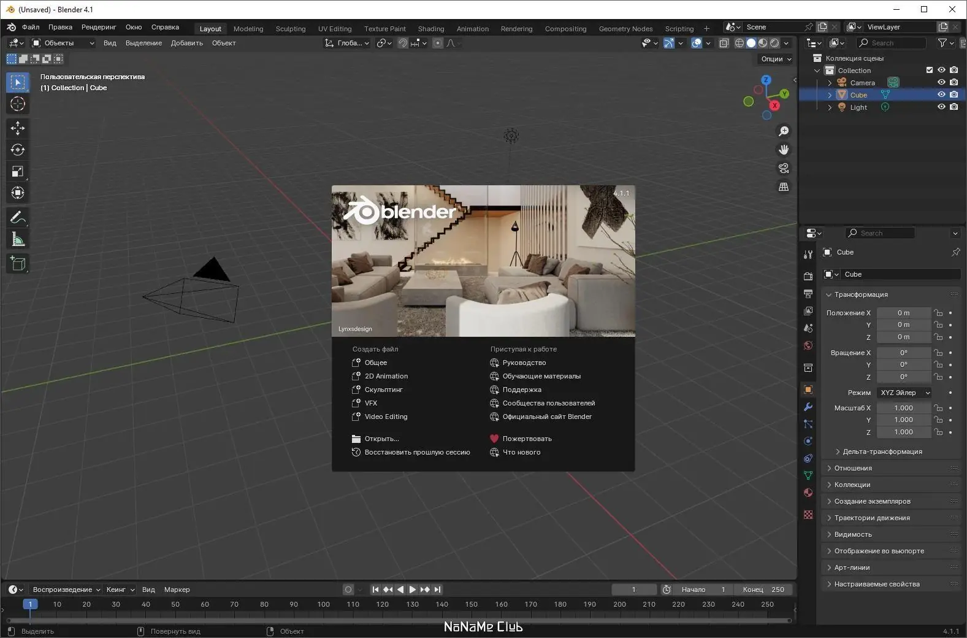
Task: Open the XYZ Эйлер rotation mode dropdown
Action: [904, 393]
